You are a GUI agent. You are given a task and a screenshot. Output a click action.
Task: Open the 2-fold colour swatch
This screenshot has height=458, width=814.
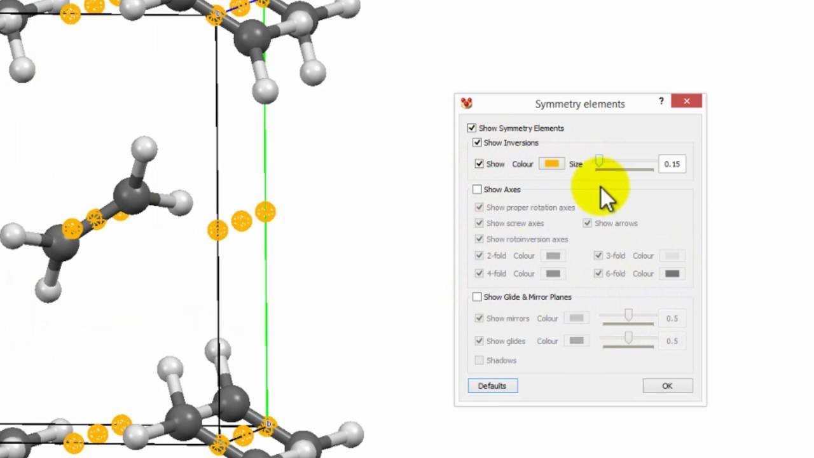coord(553,256)
